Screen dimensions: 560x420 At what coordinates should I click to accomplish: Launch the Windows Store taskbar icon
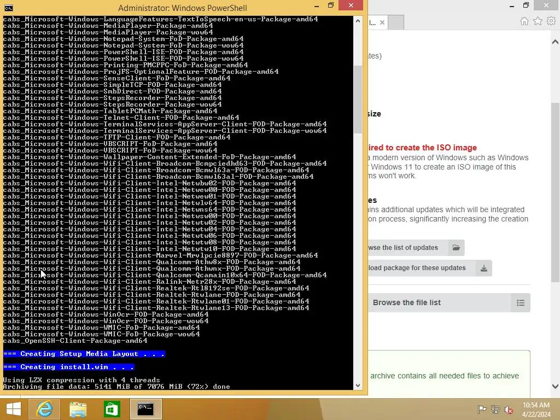pos(112,409)
